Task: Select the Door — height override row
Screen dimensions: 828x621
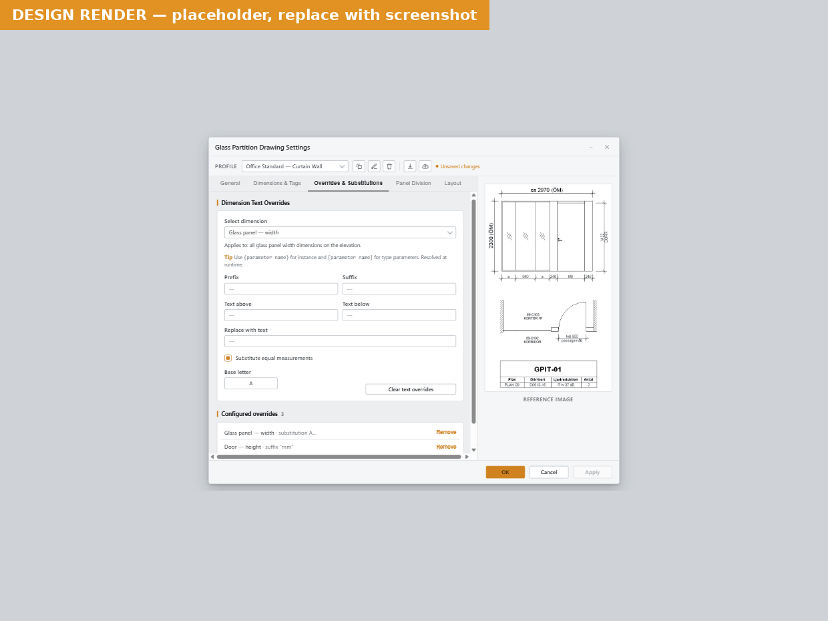Action: tap(340, 447)
